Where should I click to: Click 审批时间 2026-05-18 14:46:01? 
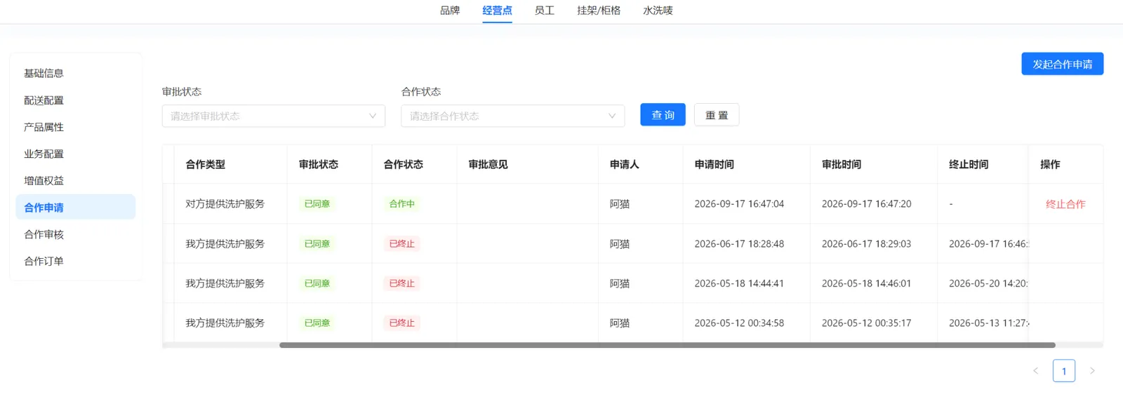[866, 283]
